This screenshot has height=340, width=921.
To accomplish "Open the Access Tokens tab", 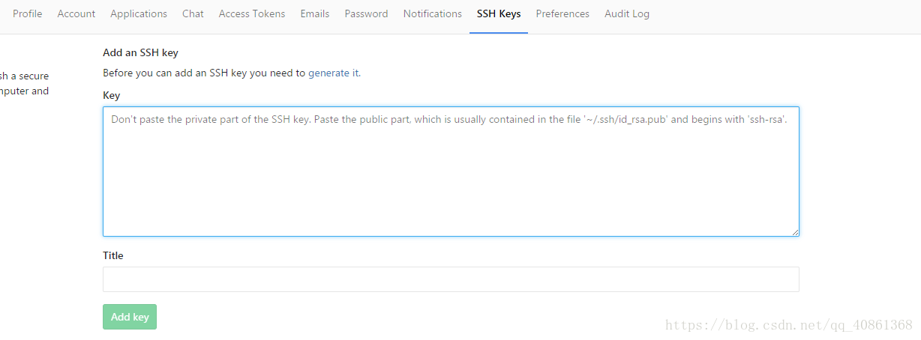I will pos(252,13).
